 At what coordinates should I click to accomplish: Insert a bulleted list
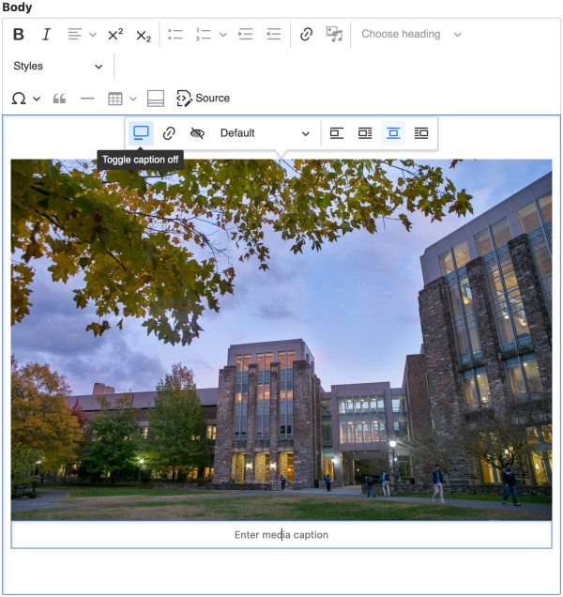click(x=175, y=35)
